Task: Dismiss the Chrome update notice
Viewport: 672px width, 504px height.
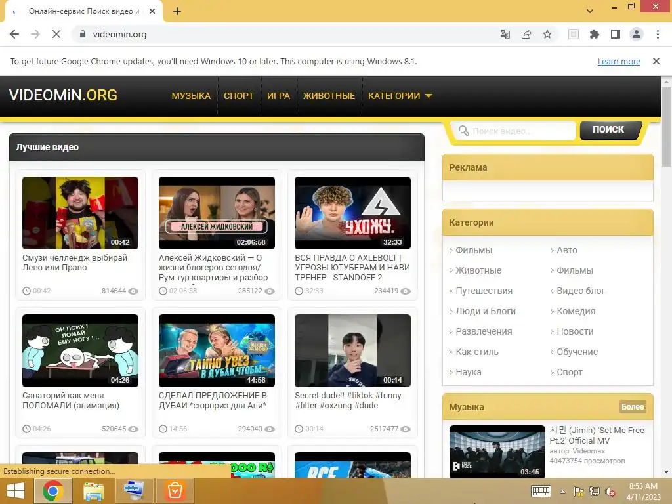Action: [656, 61]
